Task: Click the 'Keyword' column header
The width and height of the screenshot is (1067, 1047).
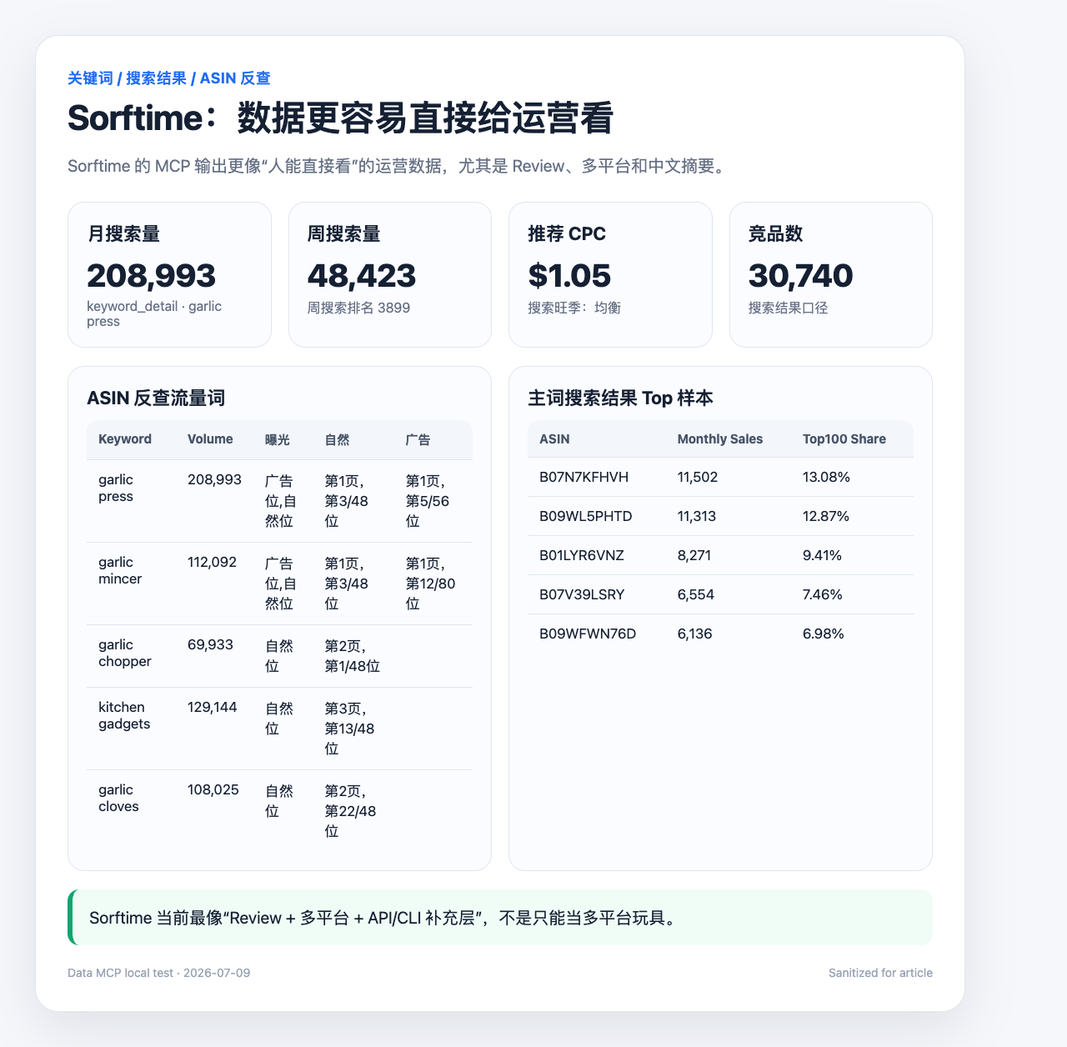Action: (x=125, y=439)
